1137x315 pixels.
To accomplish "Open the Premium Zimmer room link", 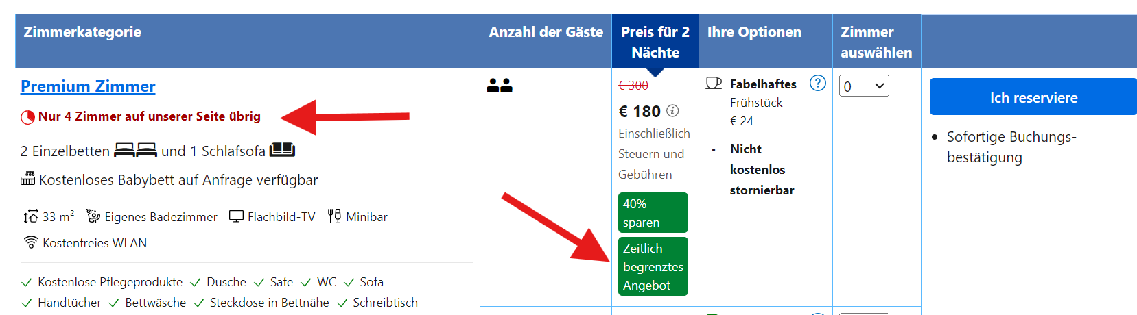I will [x=88, y=86].
